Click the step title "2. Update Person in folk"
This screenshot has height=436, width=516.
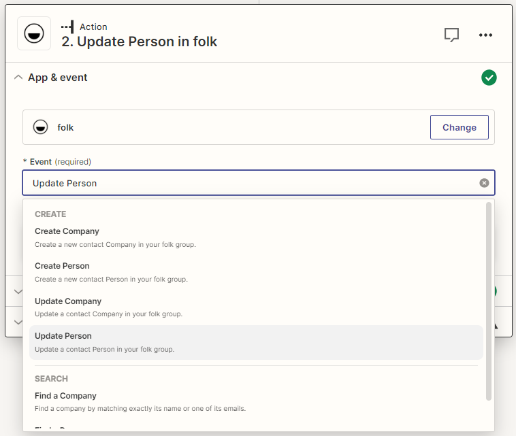click(140, 41)
